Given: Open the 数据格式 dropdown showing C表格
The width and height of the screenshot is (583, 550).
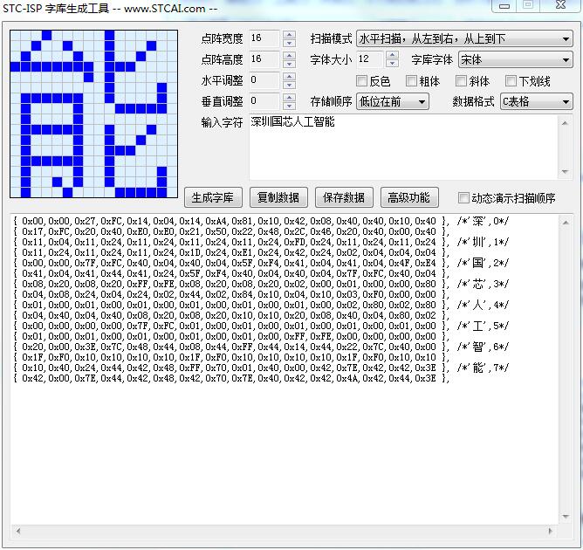Looking at the screenshot, I should pos(537,101).
